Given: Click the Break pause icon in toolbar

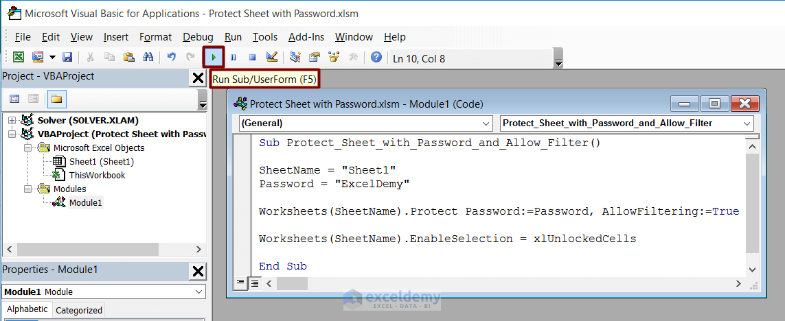Looking at the screenshot, I should [x=234, y=58].
